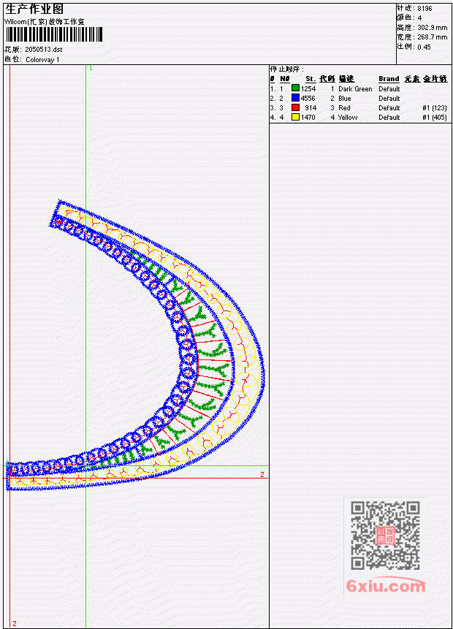Click the '金片链' column header

point(435,79)
